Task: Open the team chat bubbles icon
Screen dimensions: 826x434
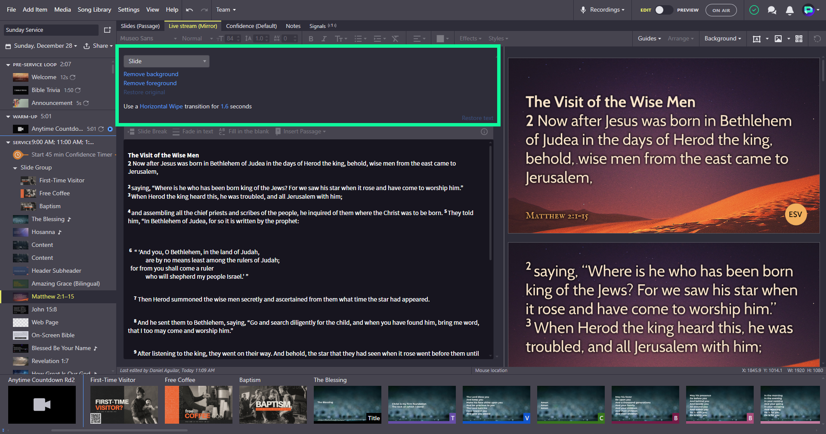Action: pyautogui.click(x=772, y=10)
